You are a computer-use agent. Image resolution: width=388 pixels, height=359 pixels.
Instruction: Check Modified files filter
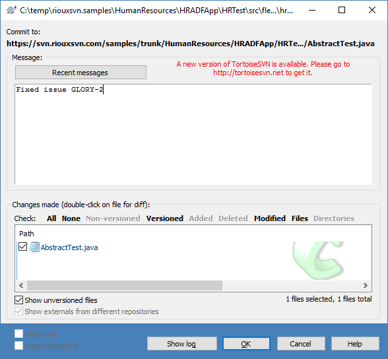point(270,218)
